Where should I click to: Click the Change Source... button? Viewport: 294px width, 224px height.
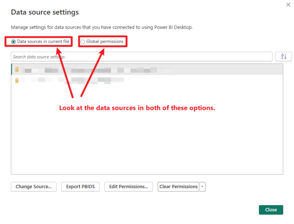[x=34, y=187]
